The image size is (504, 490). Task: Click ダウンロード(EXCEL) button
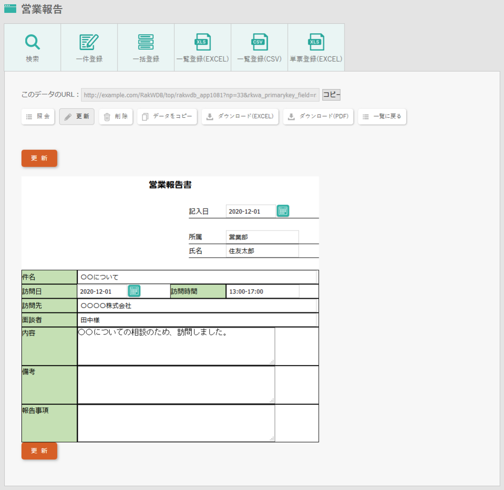[x=240, y=116]
